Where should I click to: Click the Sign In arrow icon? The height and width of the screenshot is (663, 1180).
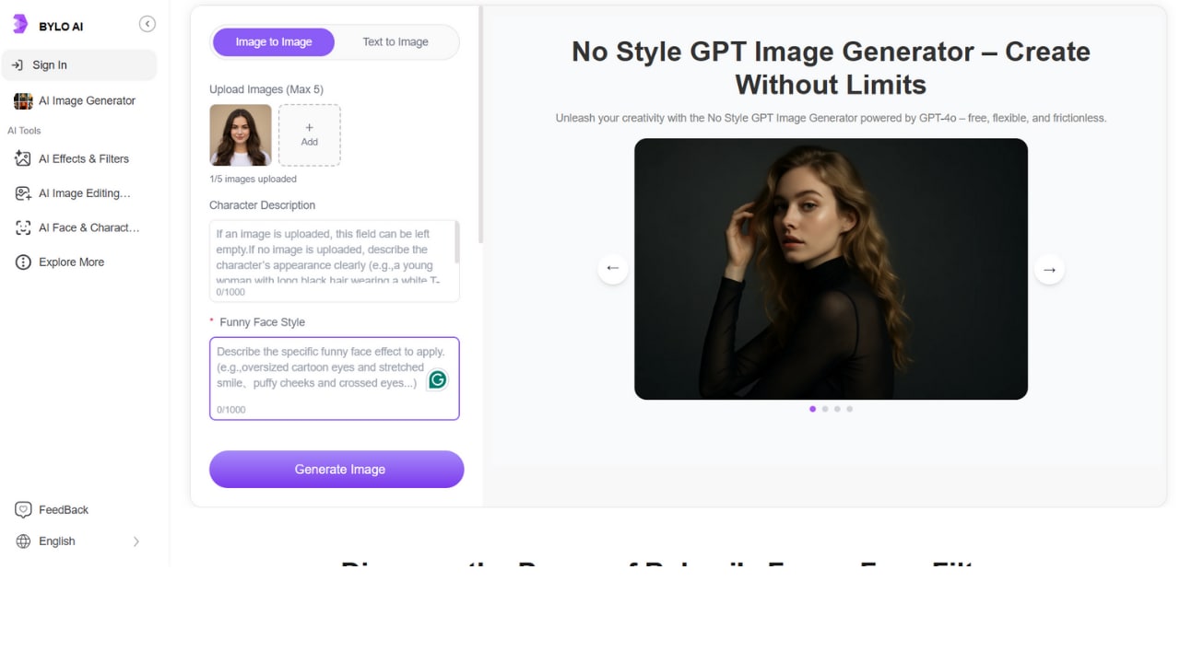point(17,65)
